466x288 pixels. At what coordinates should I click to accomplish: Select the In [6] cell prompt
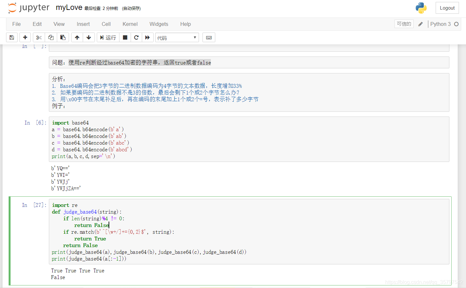[35, 123]
